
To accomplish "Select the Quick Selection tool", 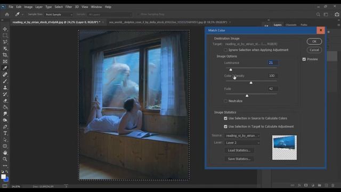I will point(5,49).
